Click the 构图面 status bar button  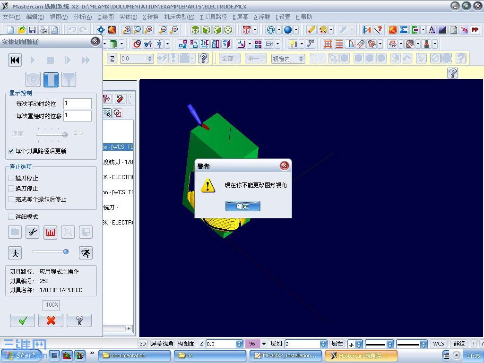186,344
